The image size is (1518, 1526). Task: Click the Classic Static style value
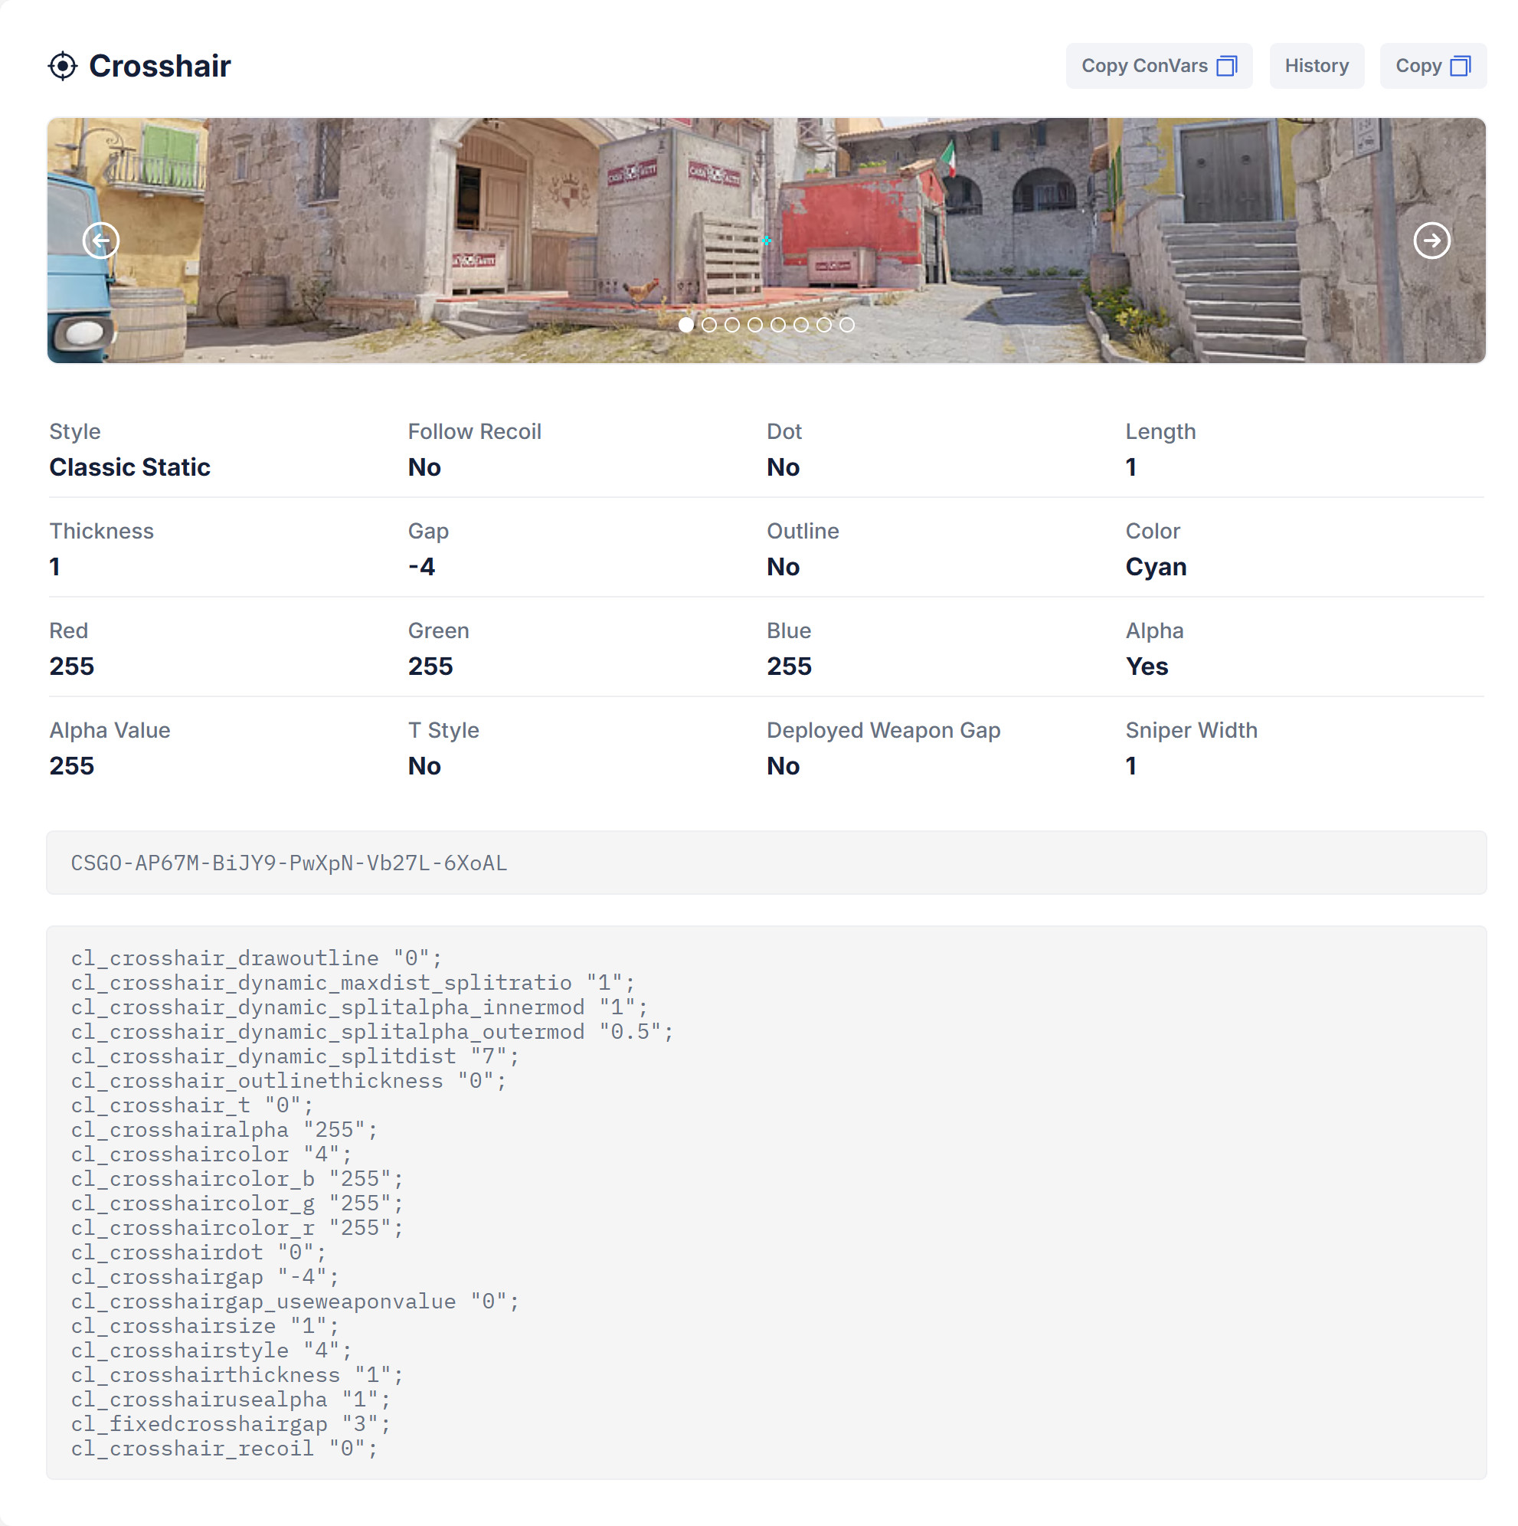[129, 467]
